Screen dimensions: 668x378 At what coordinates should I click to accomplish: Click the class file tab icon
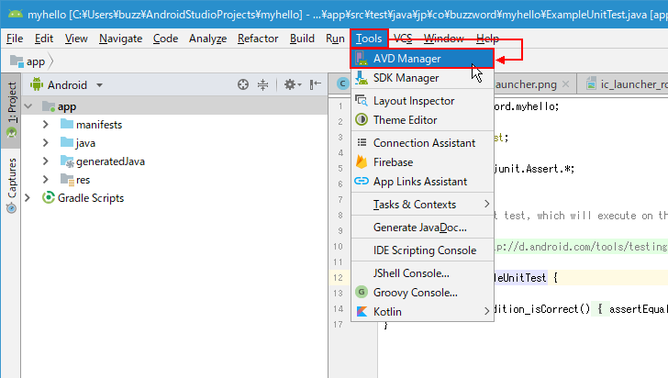[342, 84]
